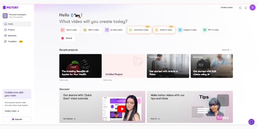
Task: Click the Recent projects heading
Action: [68, 50]
